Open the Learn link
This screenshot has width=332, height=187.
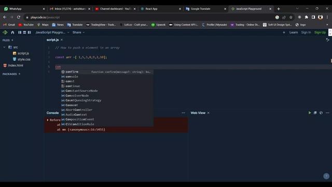point(294,32)
